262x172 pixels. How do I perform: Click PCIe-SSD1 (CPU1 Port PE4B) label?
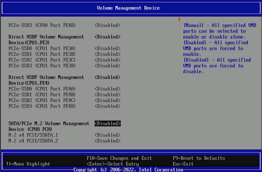[42, 94]
